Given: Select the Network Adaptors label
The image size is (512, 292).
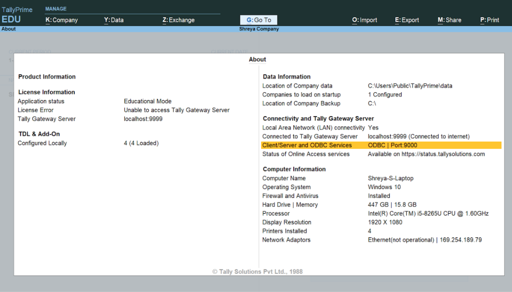Looking at the screenshot, I should (x=286, y=240).
